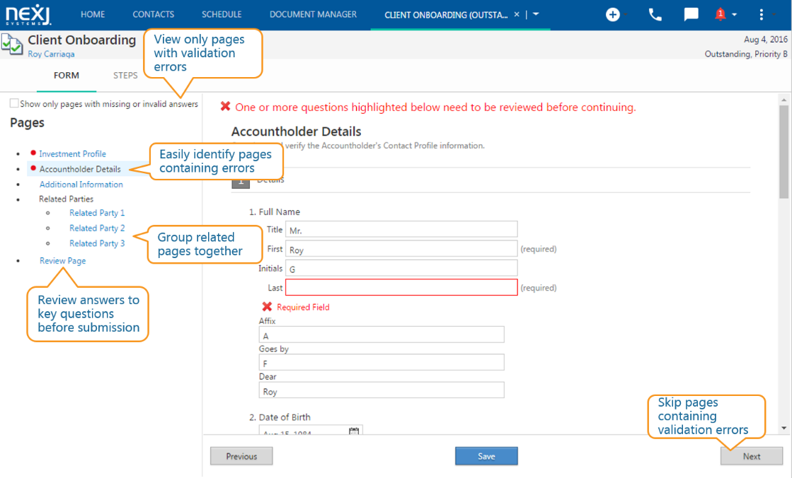
Task: Click the empty Last name field
Action: 401,287
